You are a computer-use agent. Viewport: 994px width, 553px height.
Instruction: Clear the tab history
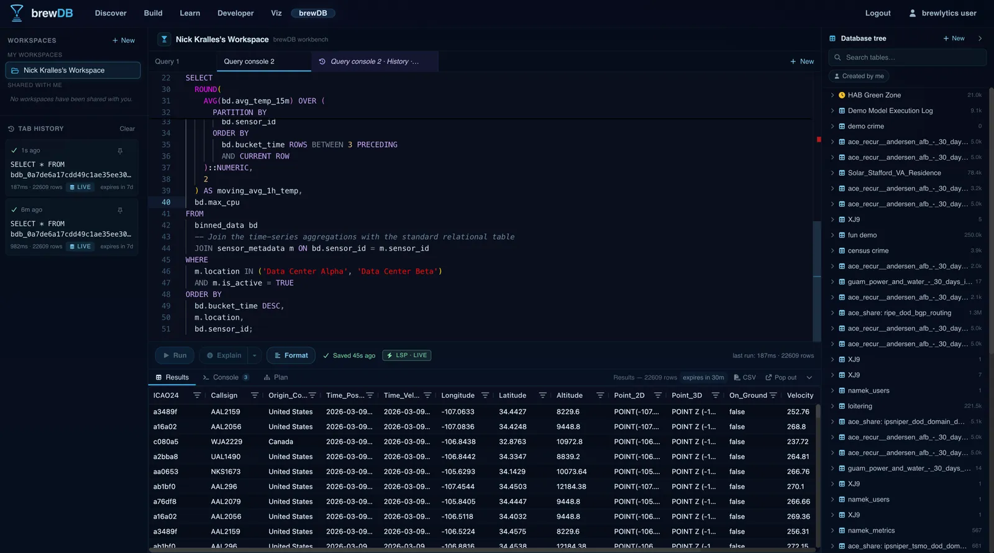127,129
